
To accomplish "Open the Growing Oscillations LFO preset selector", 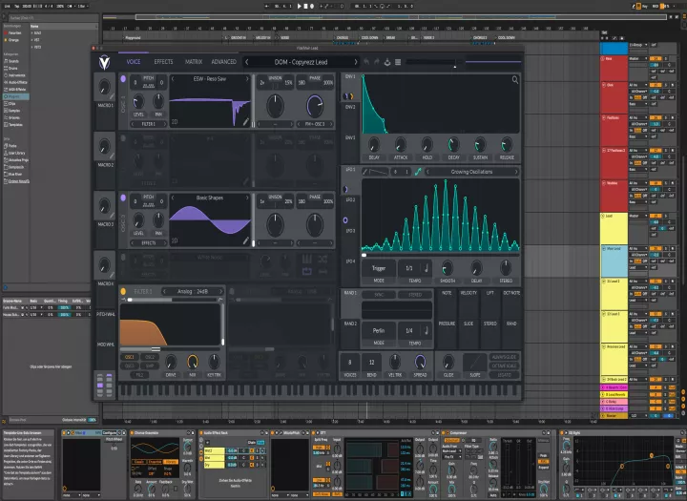I will point(472,172).
